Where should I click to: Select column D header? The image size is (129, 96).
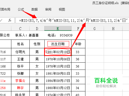(x=37, y=28)
